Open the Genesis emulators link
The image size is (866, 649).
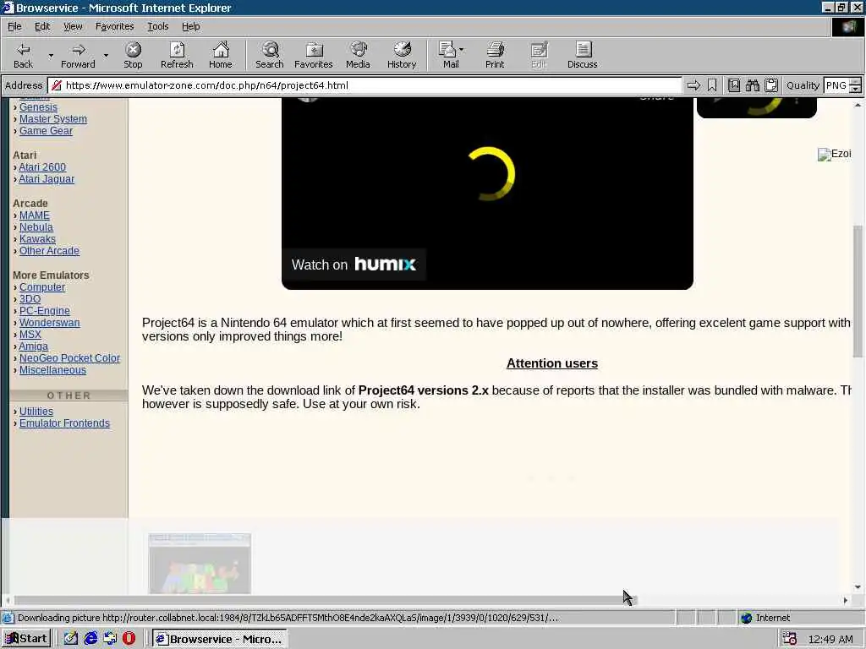[38, 107]
